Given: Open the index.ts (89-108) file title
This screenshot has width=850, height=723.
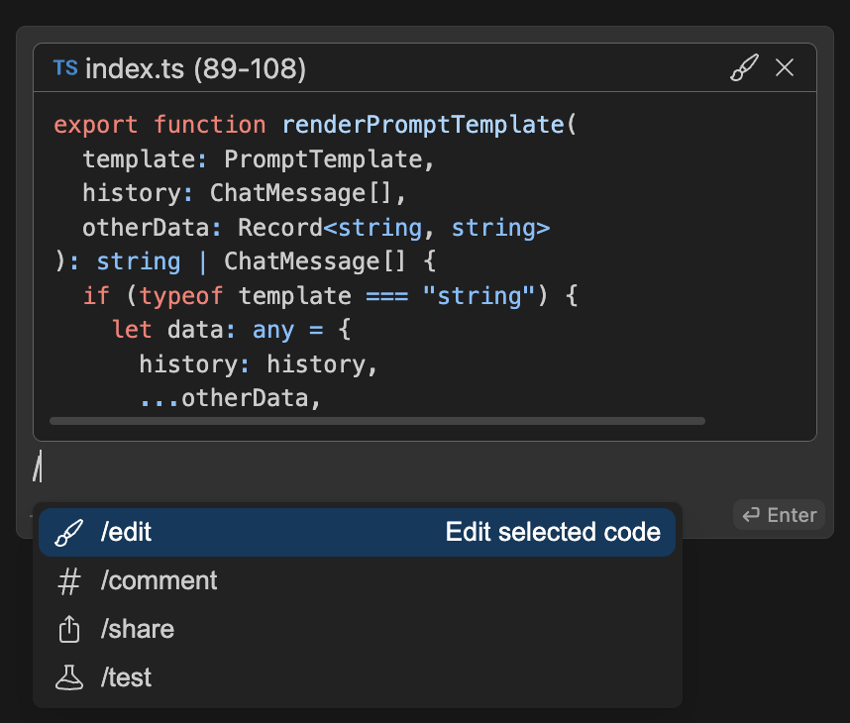Looking at the screenshot, I should (195, 68).
